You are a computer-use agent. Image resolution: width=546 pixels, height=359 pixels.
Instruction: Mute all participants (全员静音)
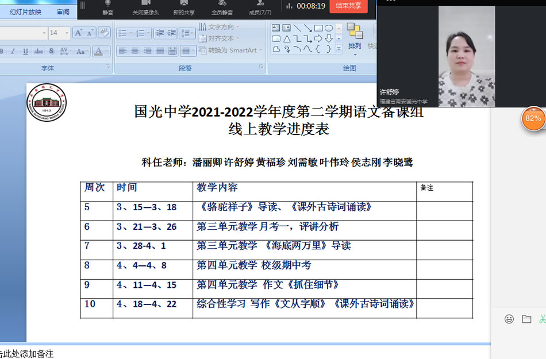pyautogui.click(x=222, y=7)
